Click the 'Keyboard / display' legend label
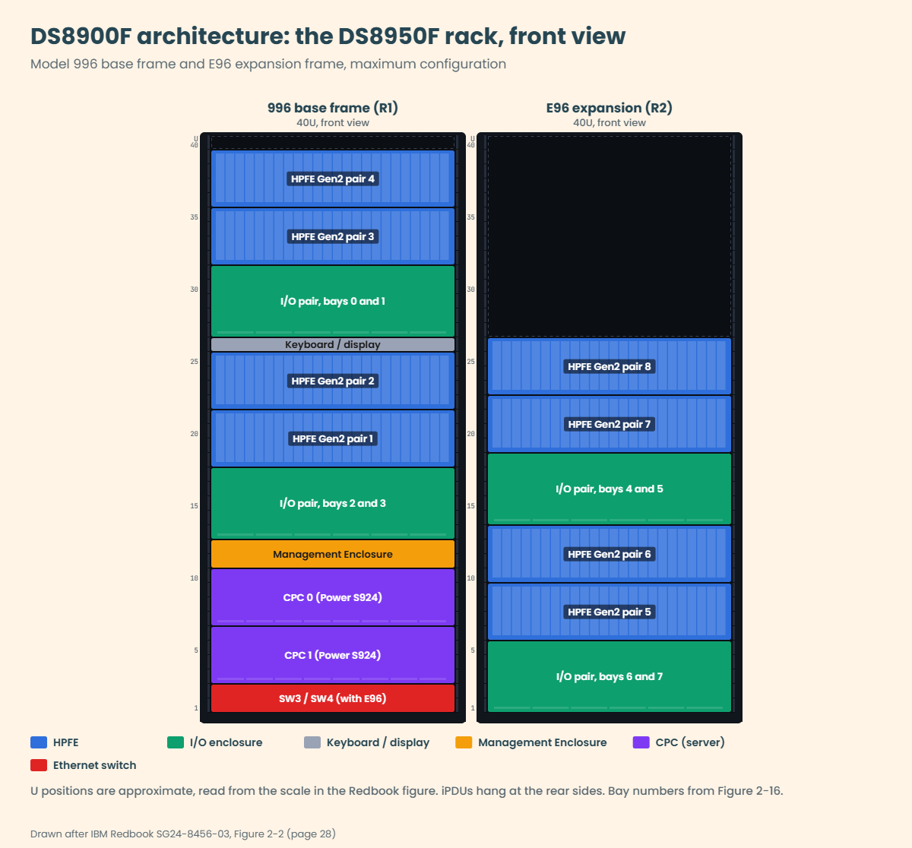This screenshot has width=912, height=848. click(x=378, y=742)
